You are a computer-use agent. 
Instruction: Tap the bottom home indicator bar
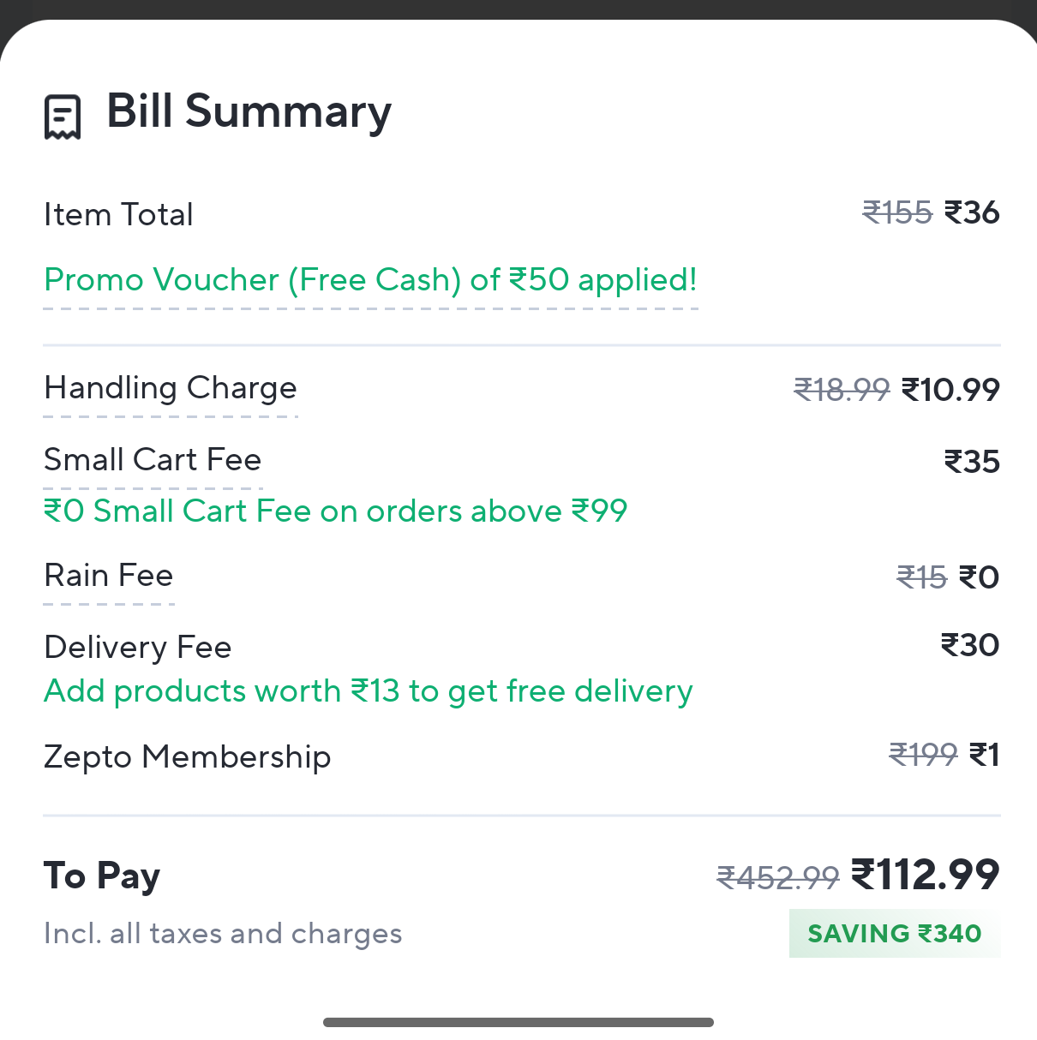point(518,1022)
